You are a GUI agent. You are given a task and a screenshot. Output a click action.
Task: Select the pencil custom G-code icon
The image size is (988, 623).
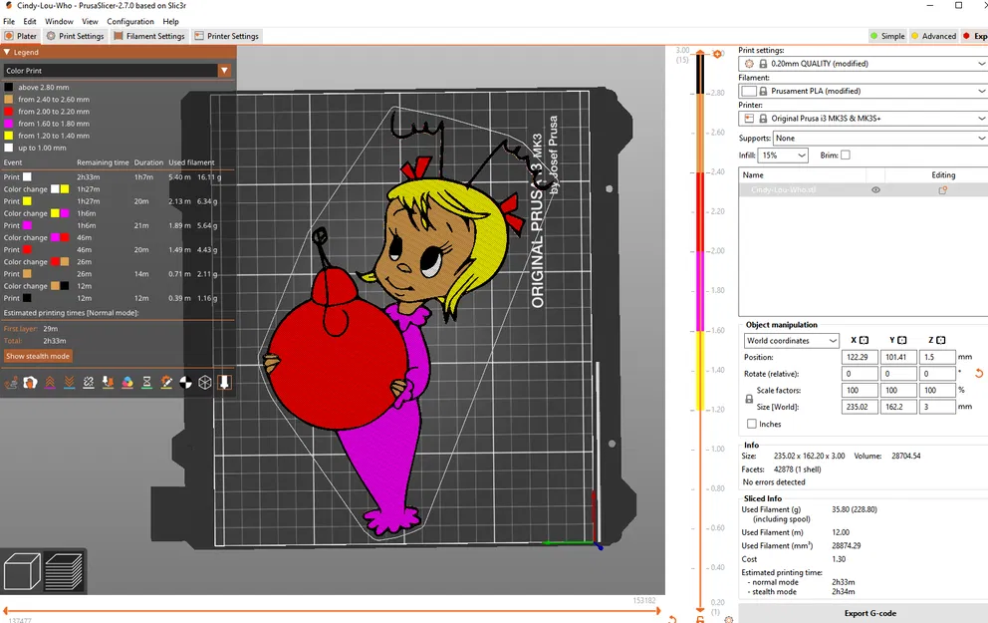click(166, 382)
